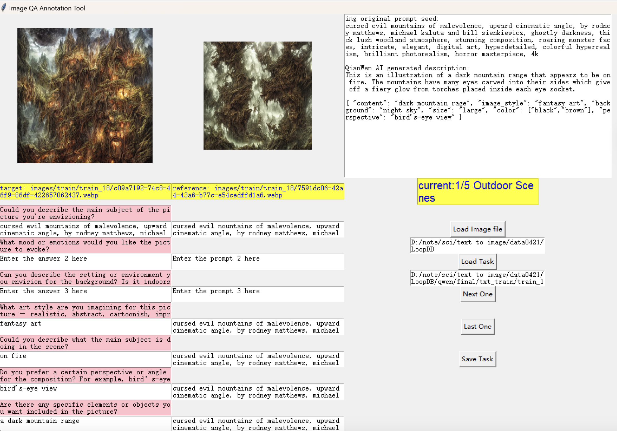Focus the 'Enter the prompt 2 here' field
The width and height of the screenshot is (617, 431).
pyautogui.click(x=257, y=262)
